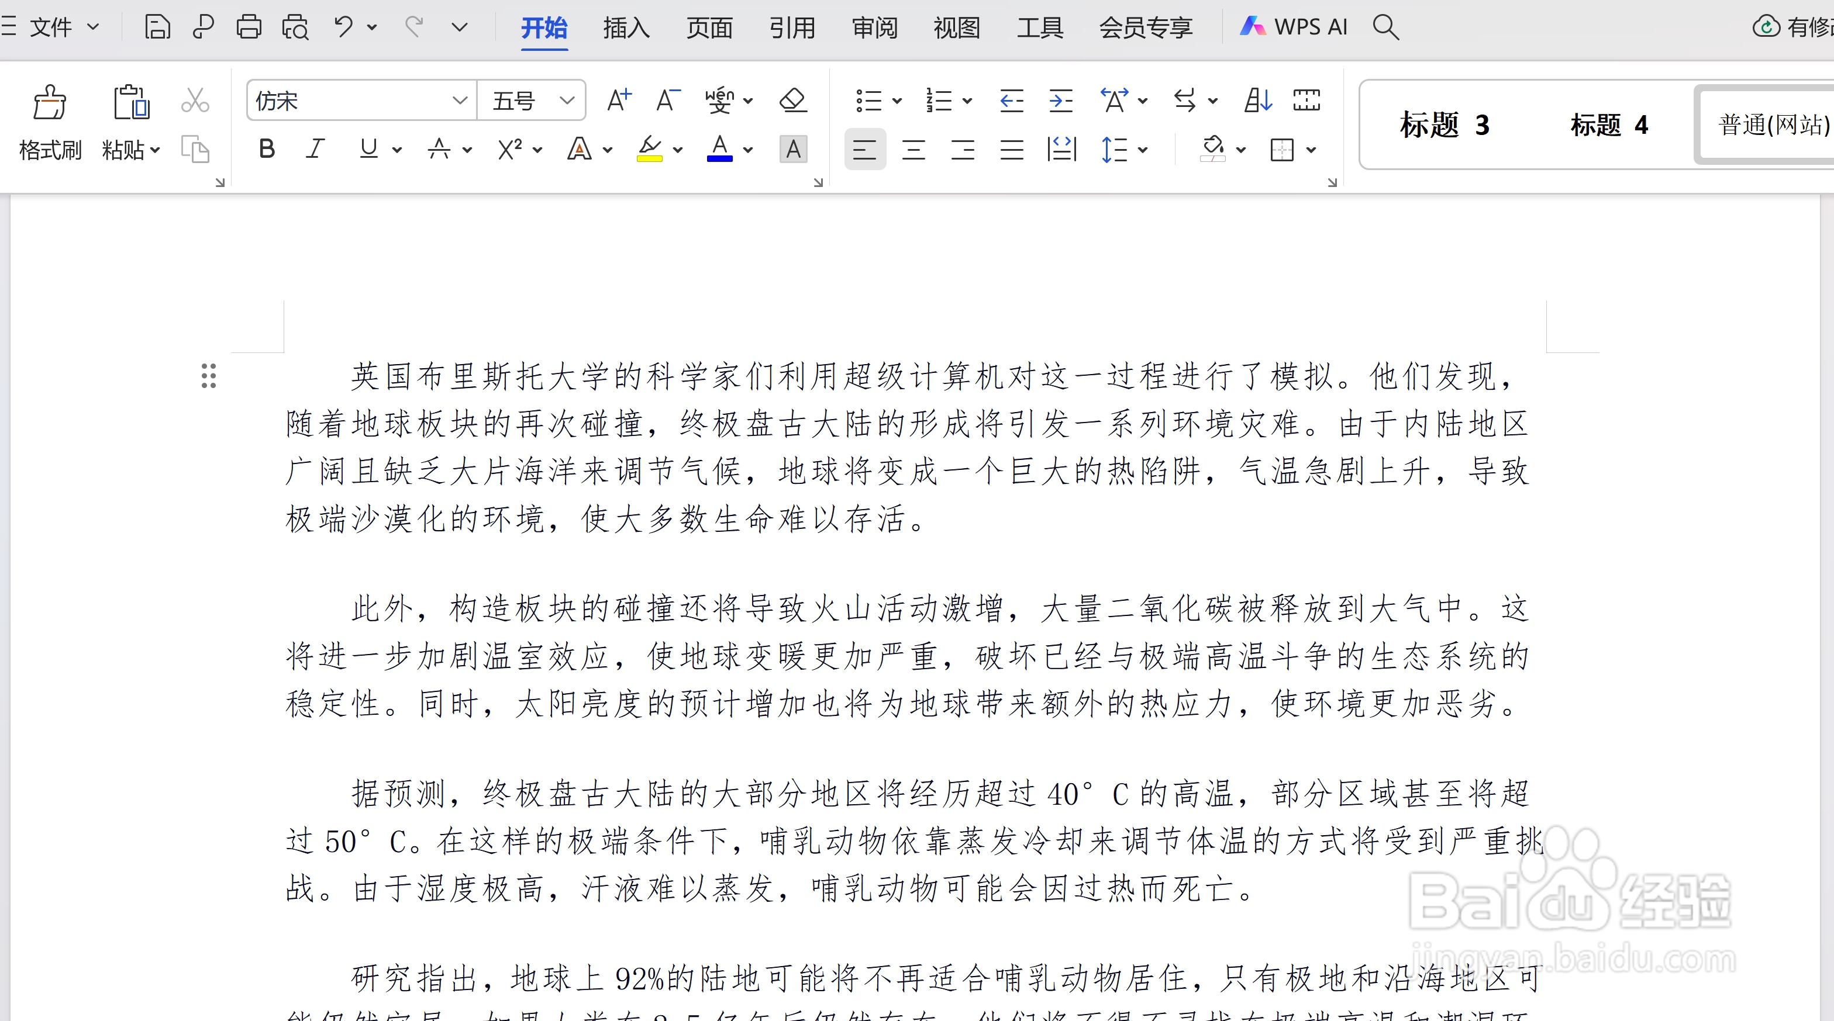Select the Format Painter tool
Image resolution: width=1834 pixels, height=1021 pixels.
click(49, 122)
